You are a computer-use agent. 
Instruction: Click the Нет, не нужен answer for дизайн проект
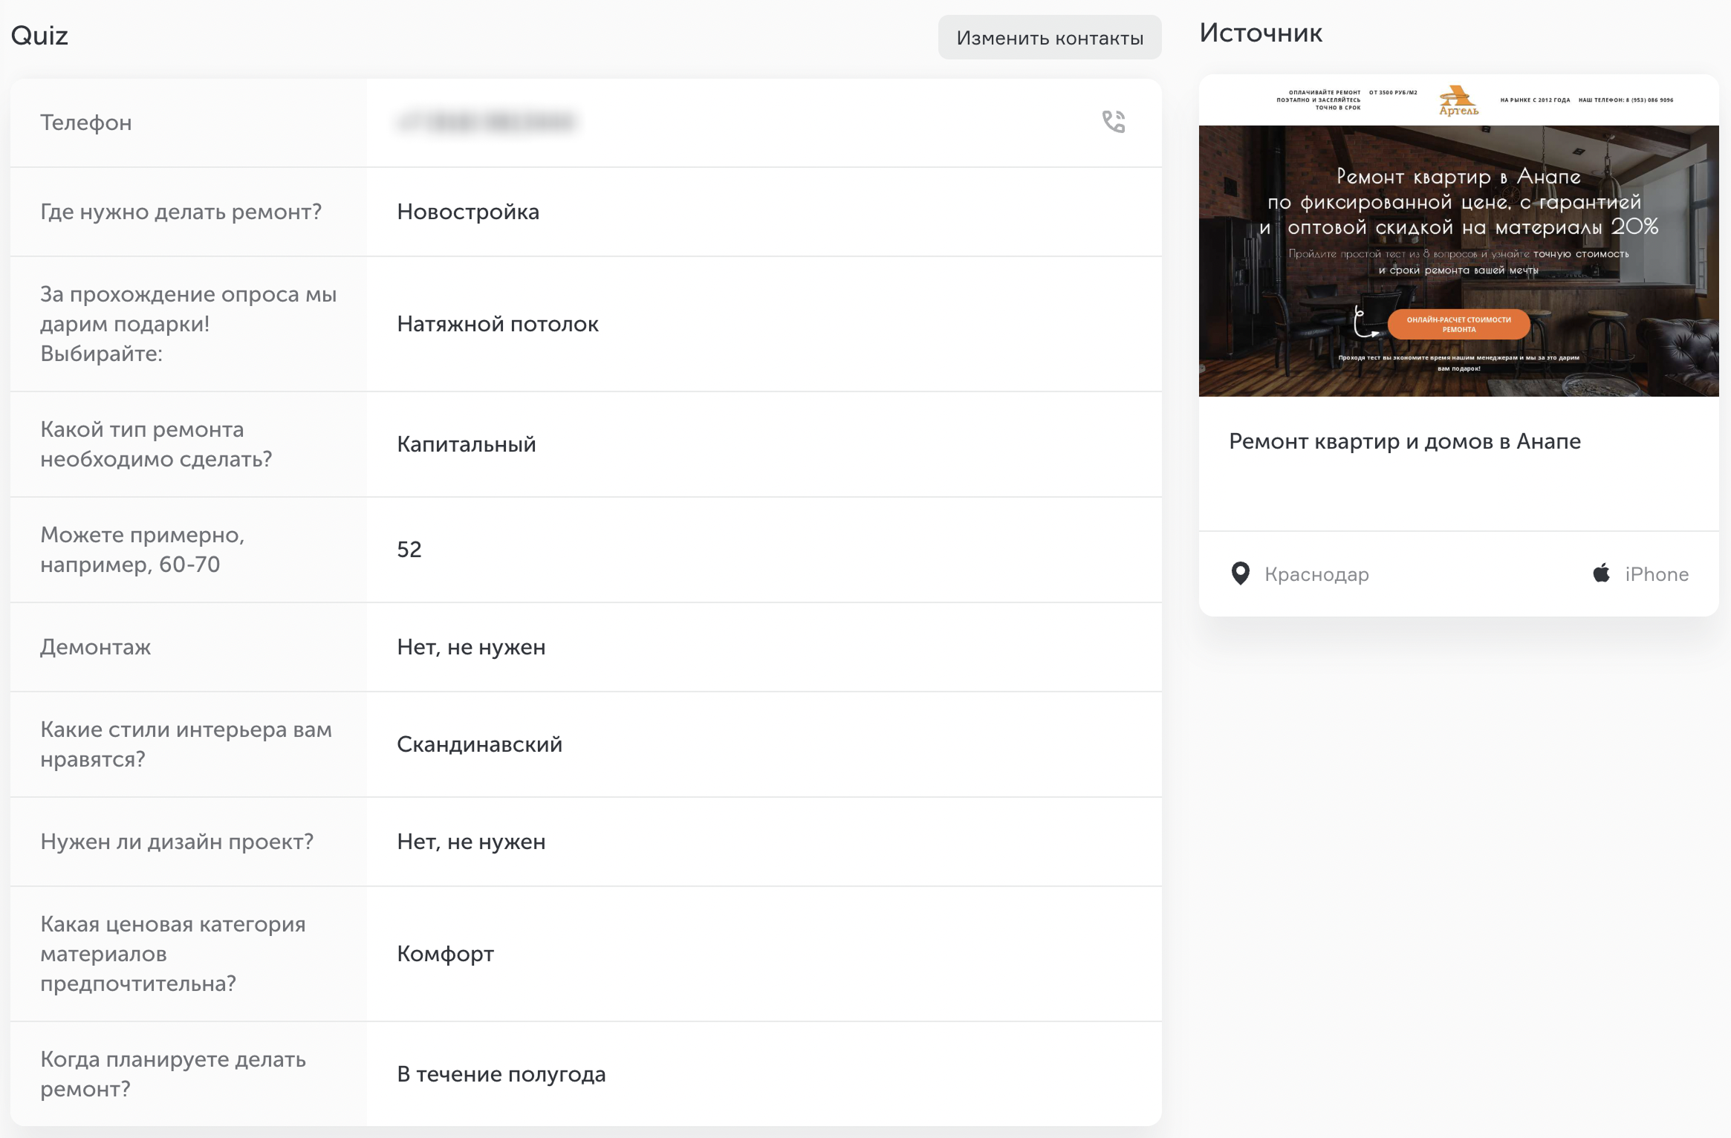[x=471, y=842]
